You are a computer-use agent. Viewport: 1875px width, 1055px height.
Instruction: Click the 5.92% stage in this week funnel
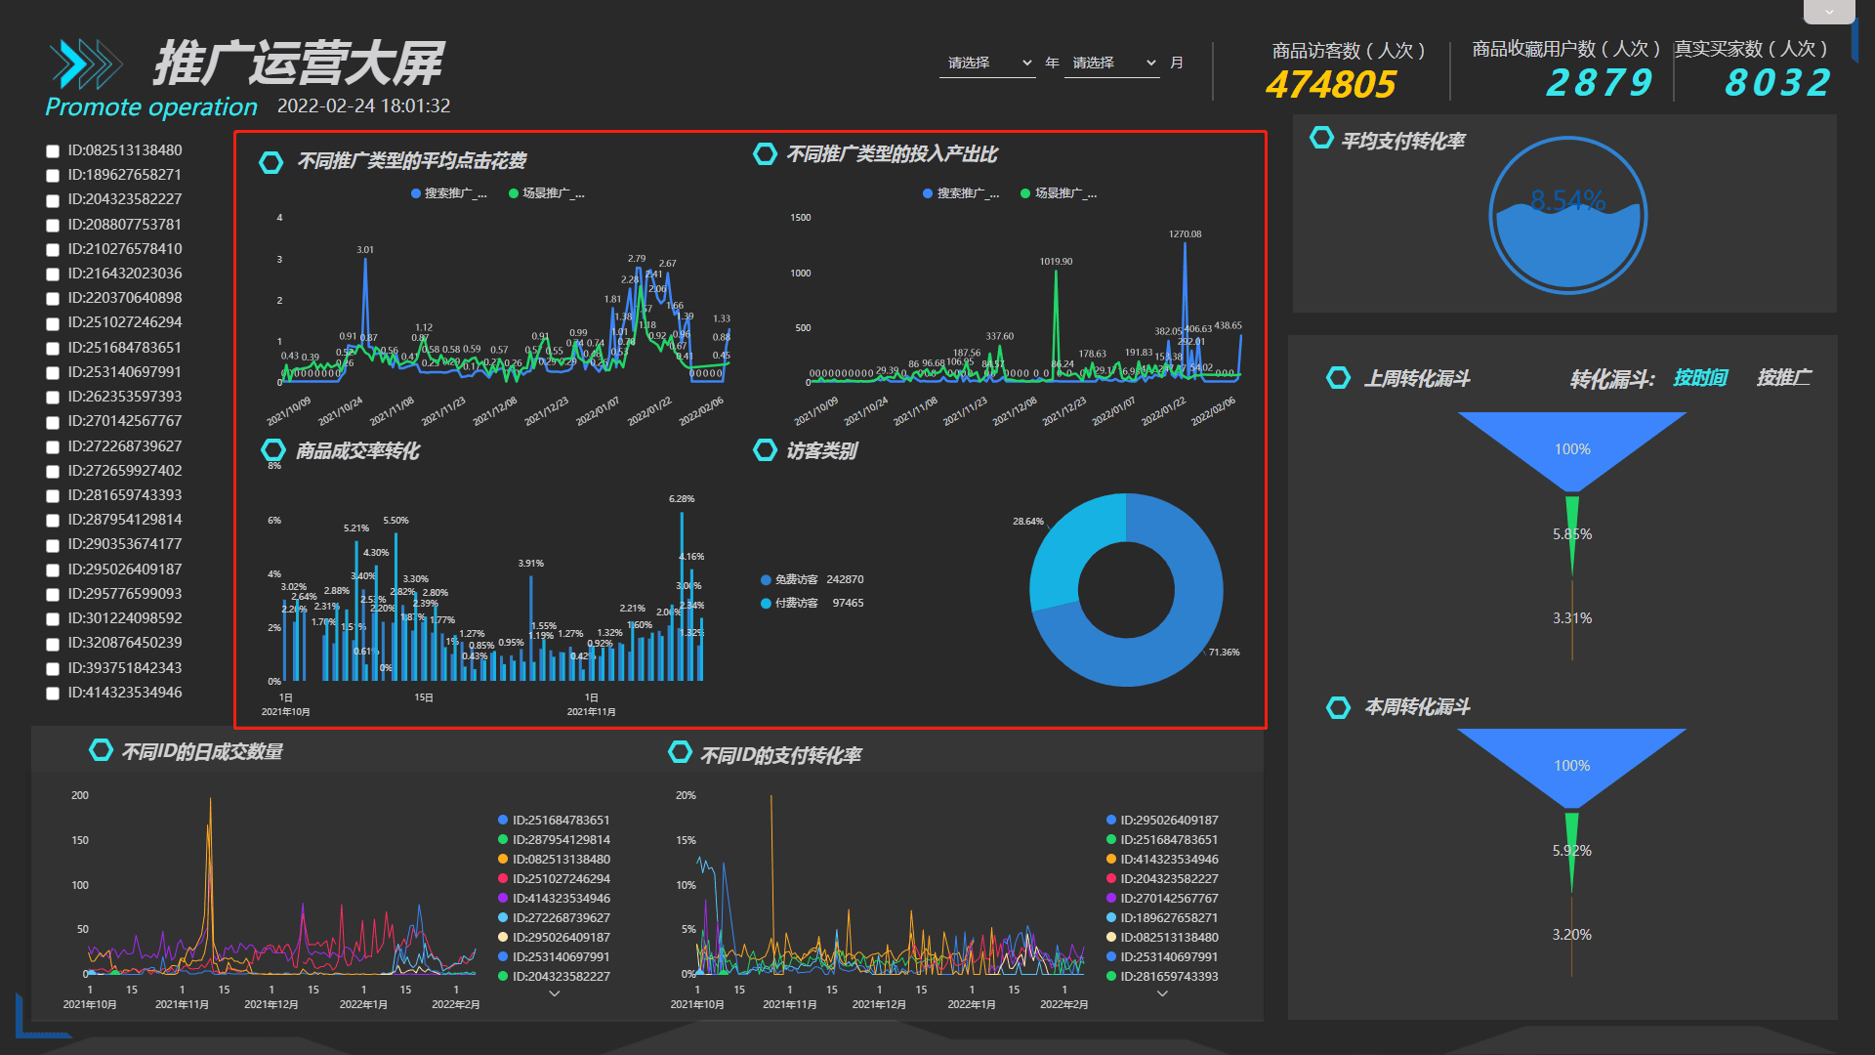click(1572, 852)
